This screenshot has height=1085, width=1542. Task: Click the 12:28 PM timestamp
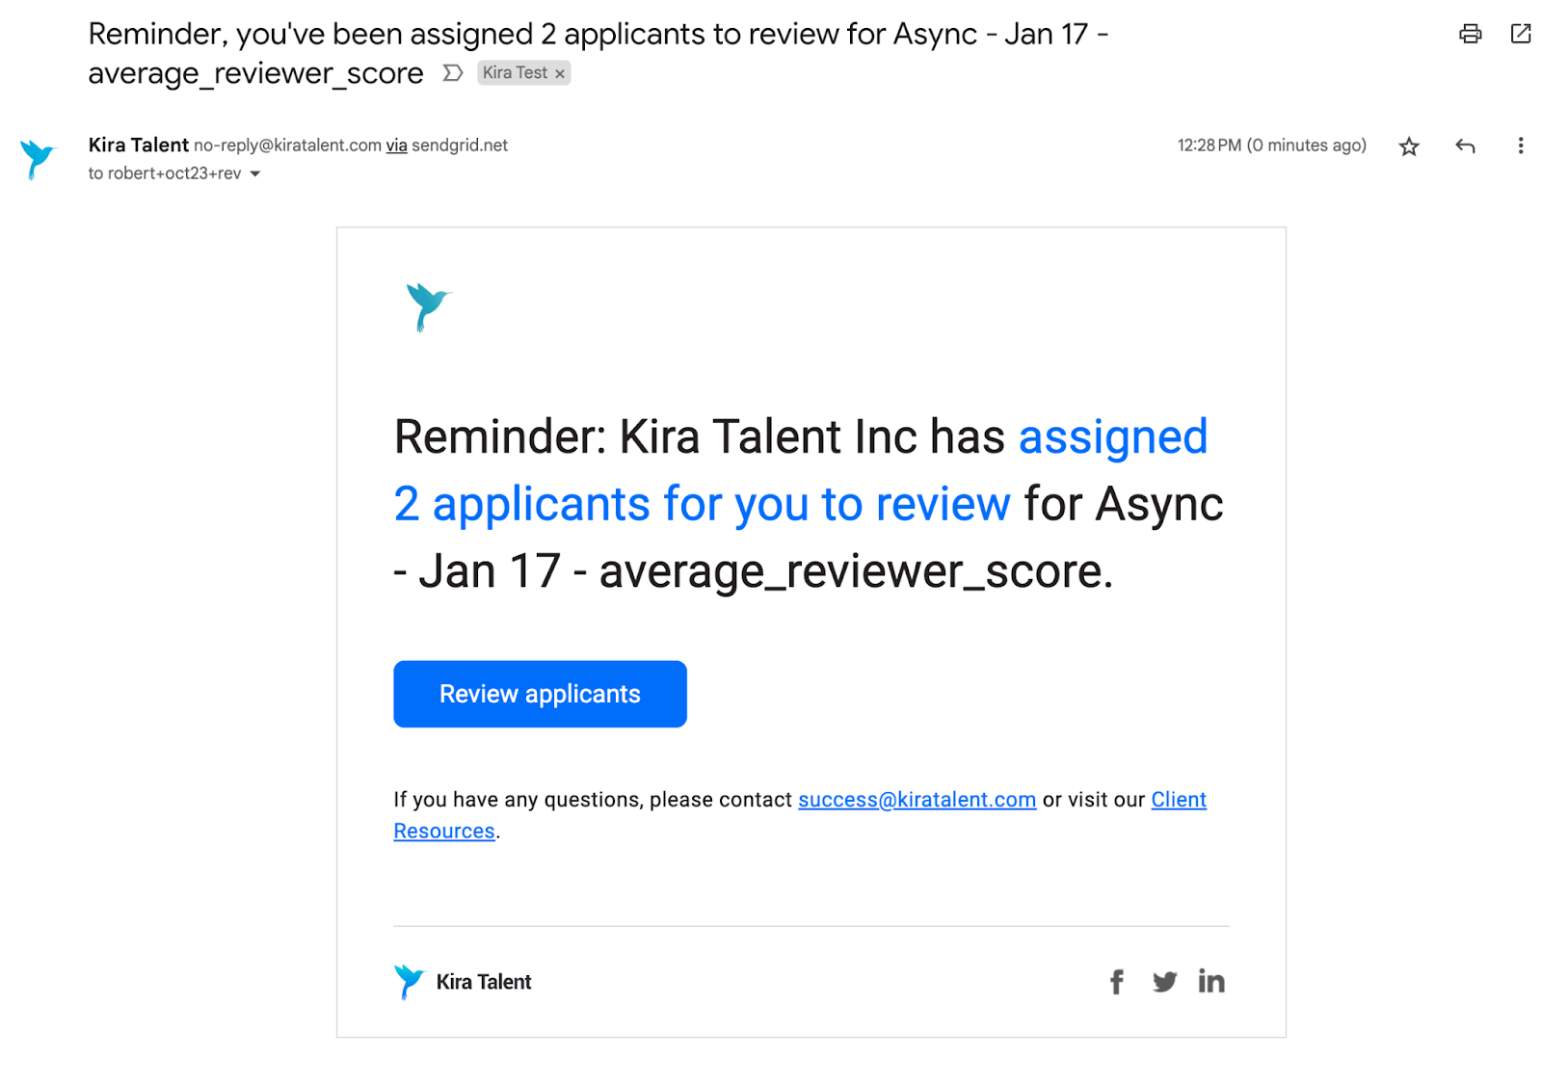1271,146
